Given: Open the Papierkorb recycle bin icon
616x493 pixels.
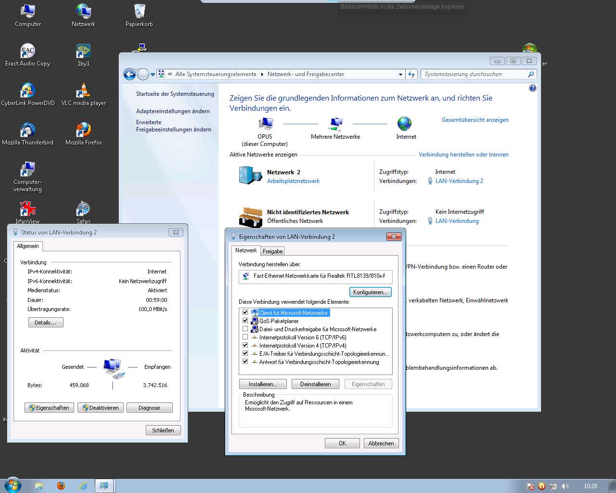Looking at the screenshot, I should [x=139, y=15].
